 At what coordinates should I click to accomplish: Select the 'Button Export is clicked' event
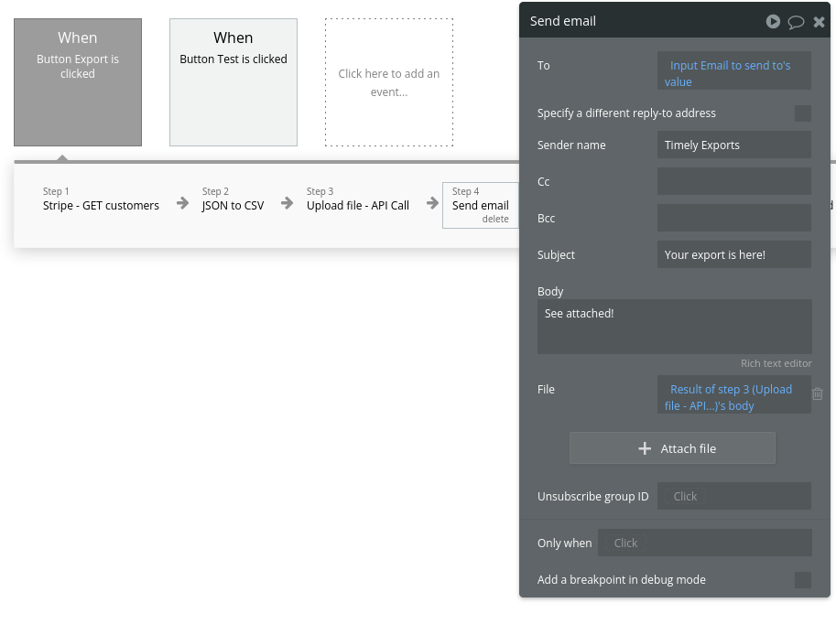click(78, 82)
